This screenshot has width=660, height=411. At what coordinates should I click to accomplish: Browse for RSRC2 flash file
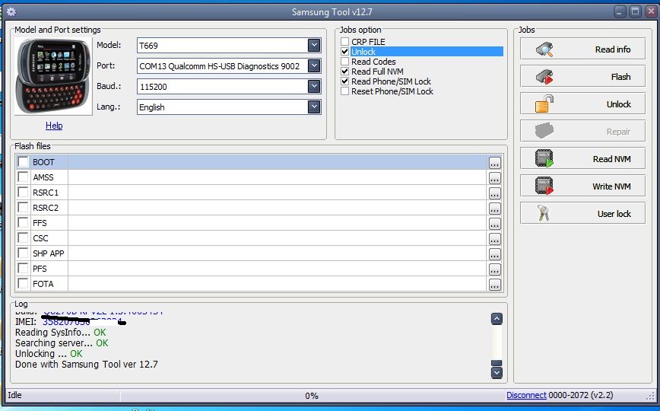tap(494, 209)
